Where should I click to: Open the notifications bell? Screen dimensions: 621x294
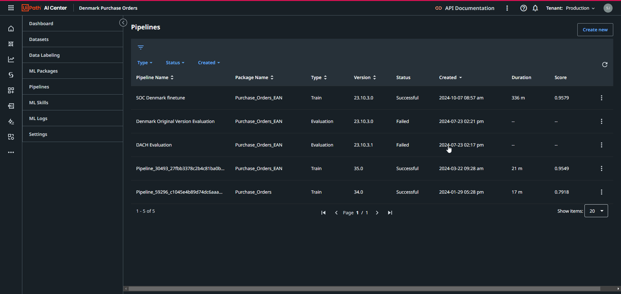click(535, 8)
